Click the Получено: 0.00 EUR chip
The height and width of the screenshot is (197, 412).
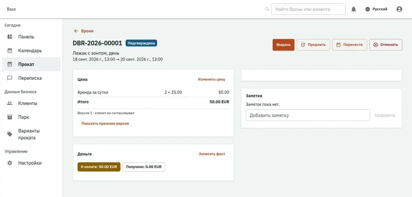pyautogui.click(x=144, y=167)
